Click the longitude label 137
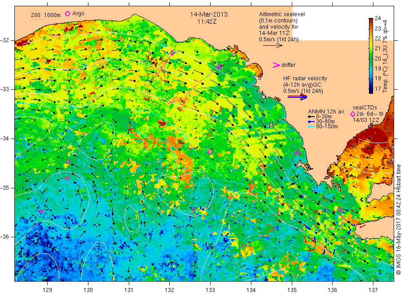The image size is (404, 296). [x=373, y=290]
